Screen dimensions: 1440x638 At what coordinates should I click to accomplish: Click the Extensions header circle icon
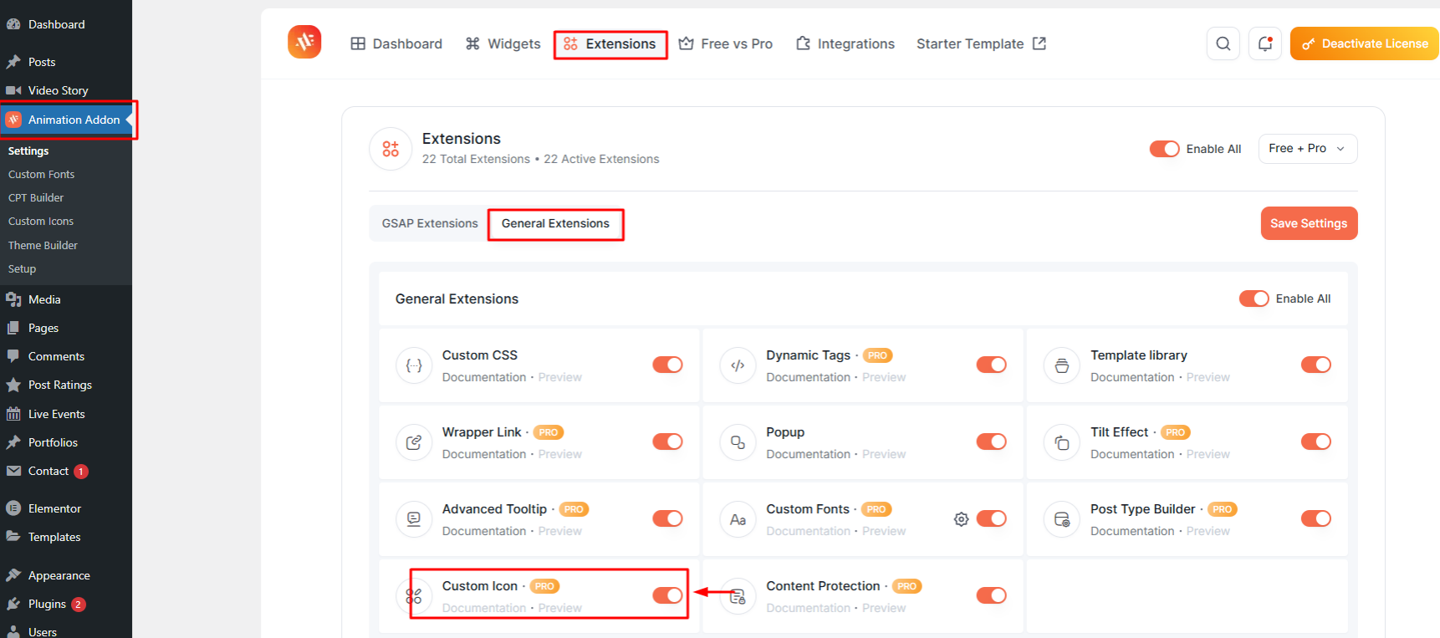click(x=391, y=149)
